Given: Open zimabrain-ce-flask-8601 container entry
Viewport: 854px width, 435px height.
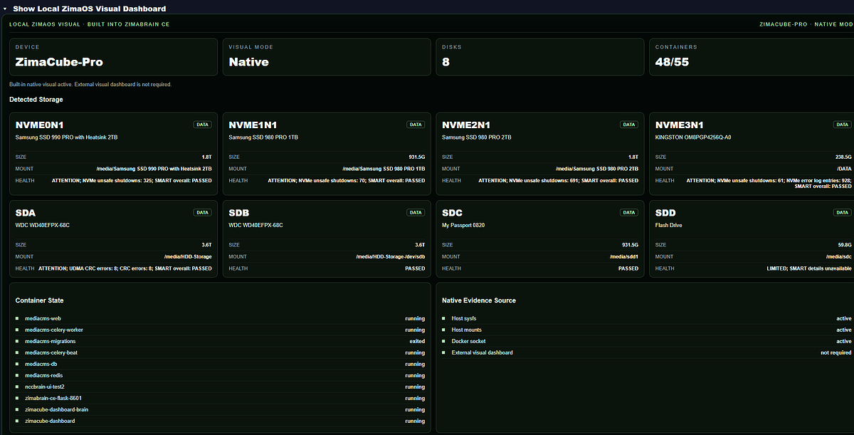Looking at the screenshot, I should (x=220, y=398).
